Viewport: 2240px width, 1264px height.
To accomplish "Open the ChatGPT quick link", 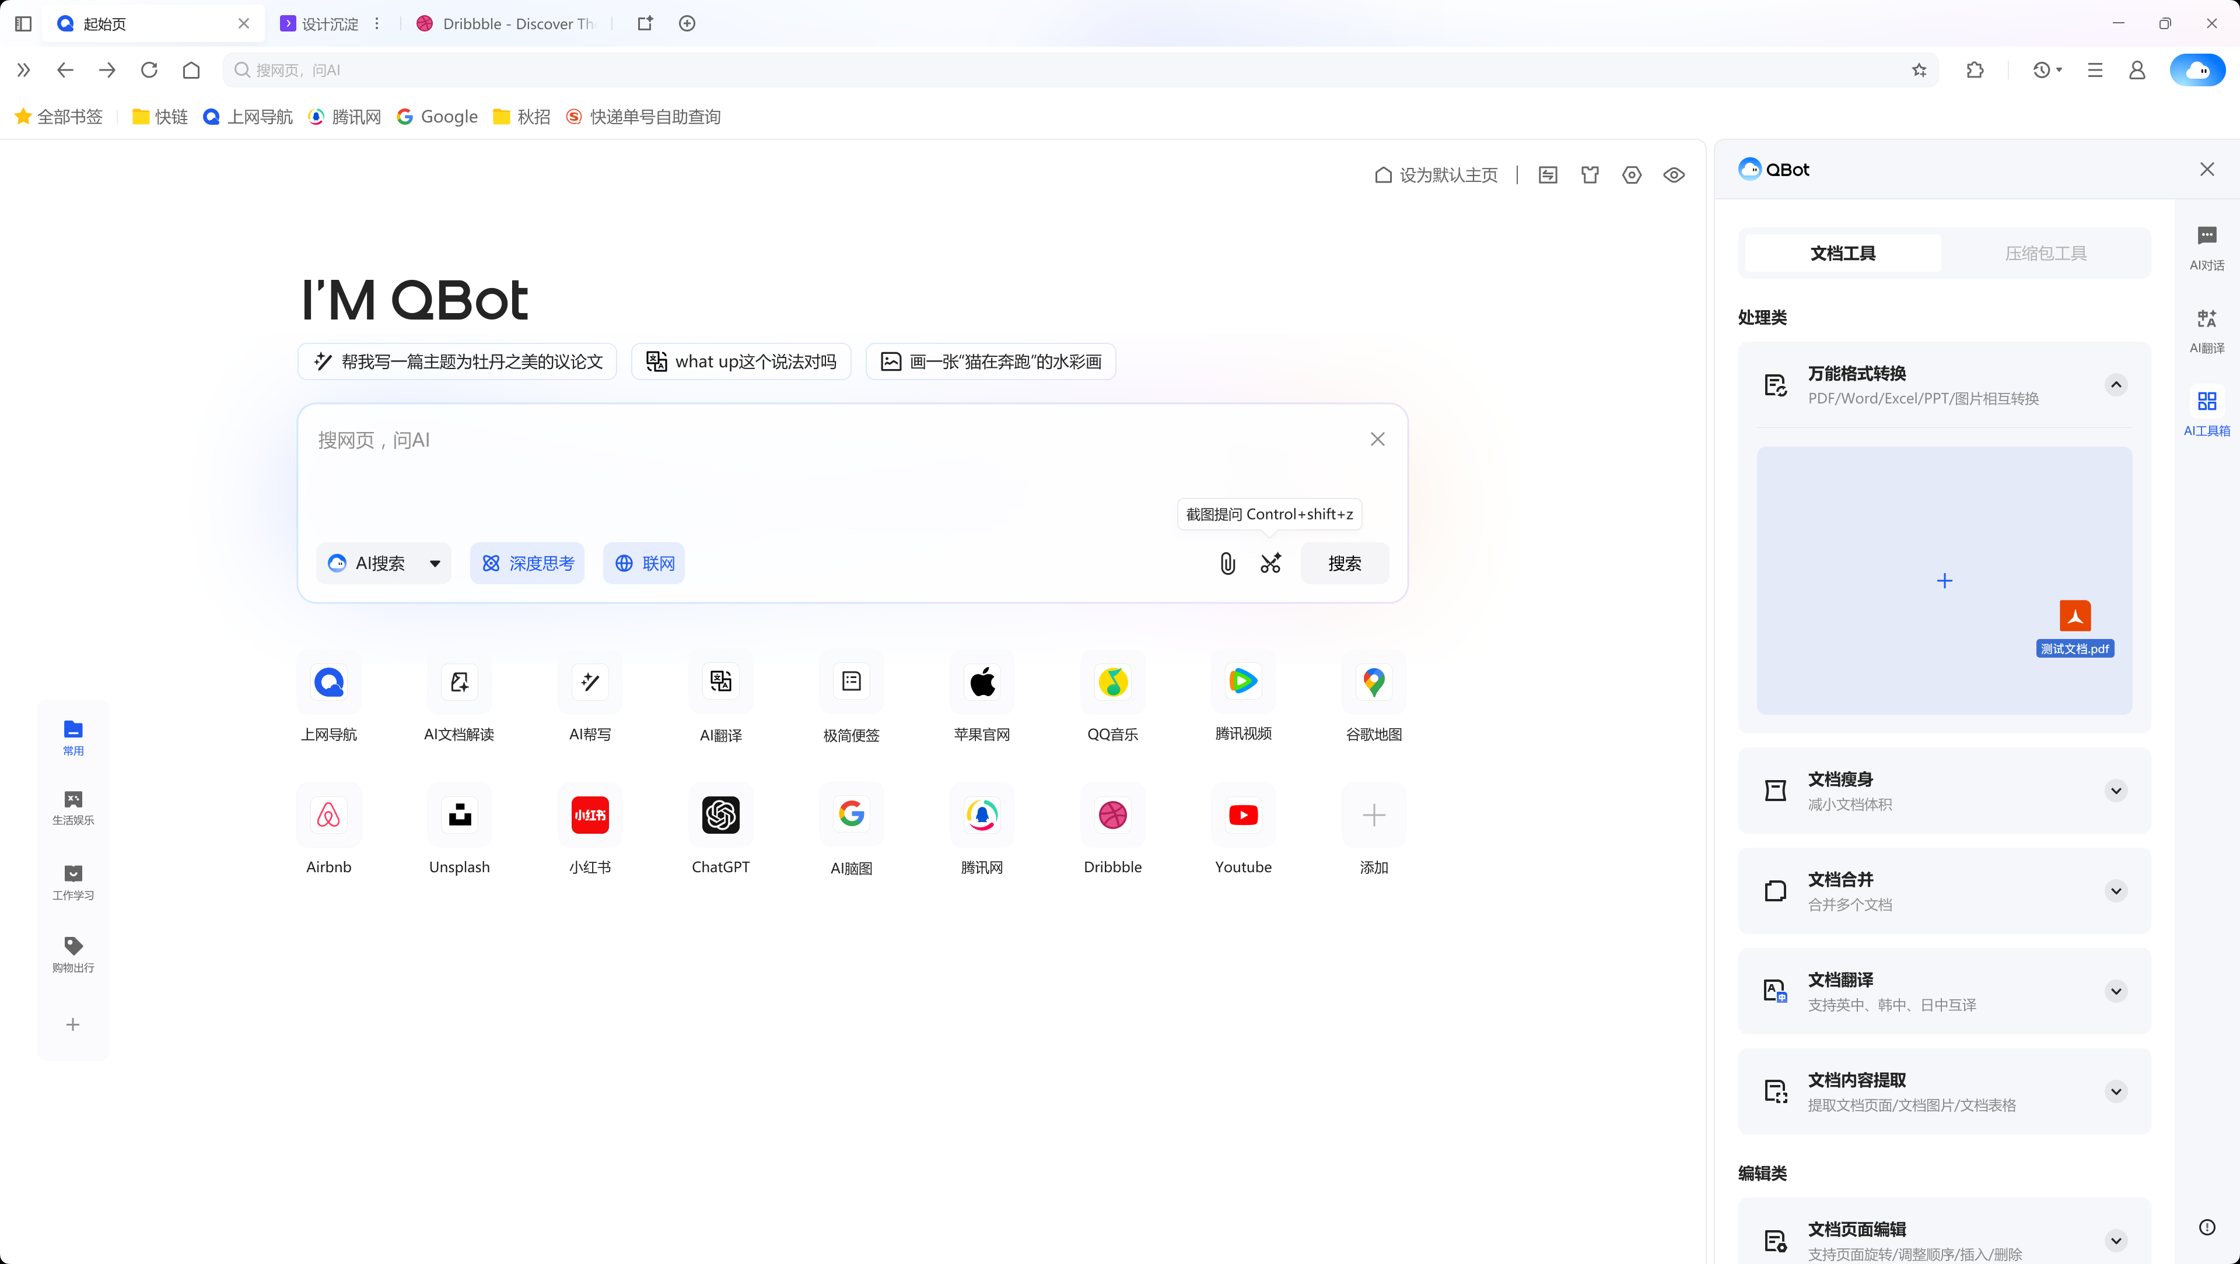I will point(720,816).
